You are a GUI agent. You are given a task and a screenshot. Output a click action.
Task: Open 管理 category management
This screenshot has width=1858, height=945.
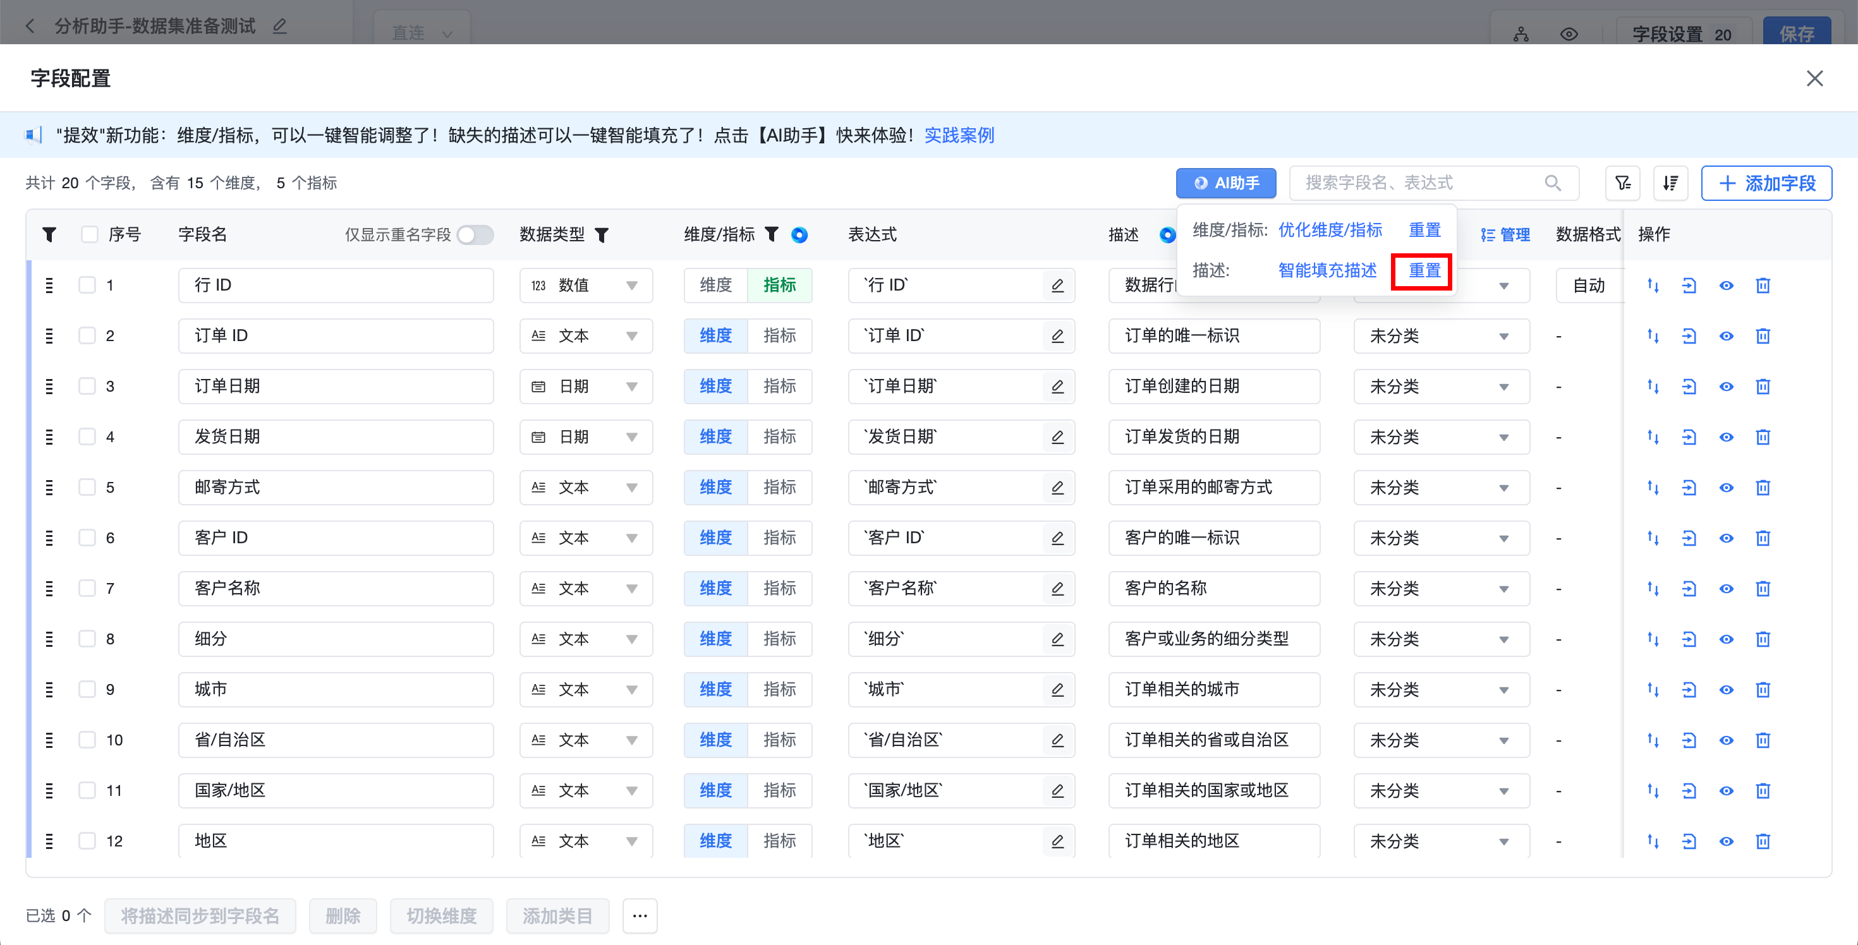point(1505,234)
